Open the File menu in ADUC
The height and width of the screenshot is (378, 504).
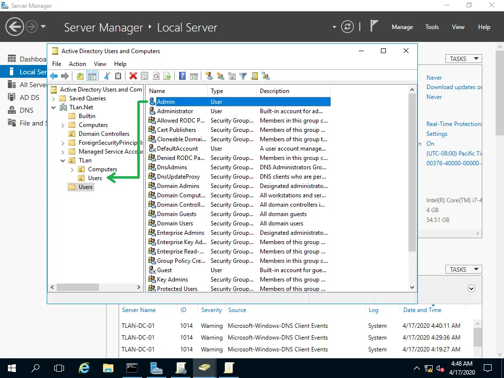pyautogui.click(x=57, y=64)
